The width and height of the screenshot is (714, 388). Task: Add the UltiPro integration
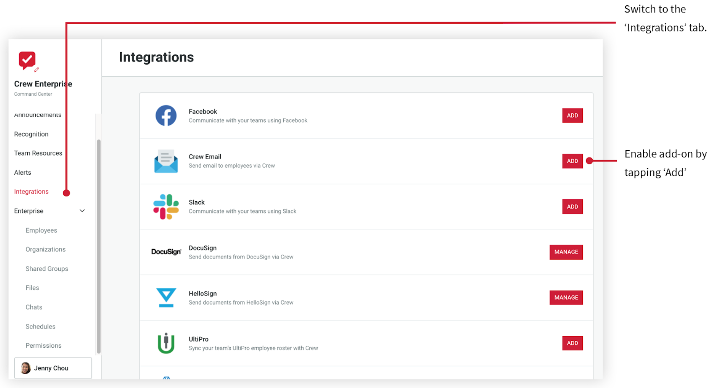(x=572, y=343)
